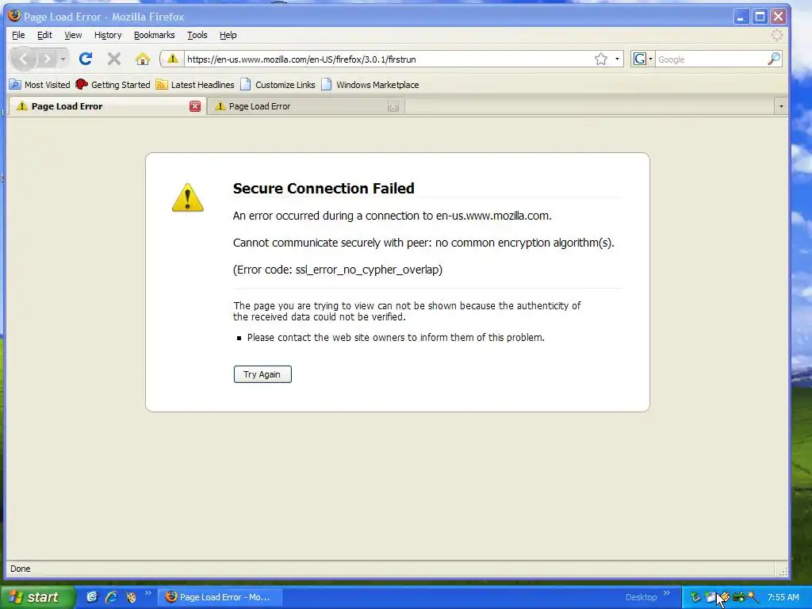The width and height of the screenshot is (812, 609).
Task: Open the Windows start menu
Action: (x=37, y=597)
